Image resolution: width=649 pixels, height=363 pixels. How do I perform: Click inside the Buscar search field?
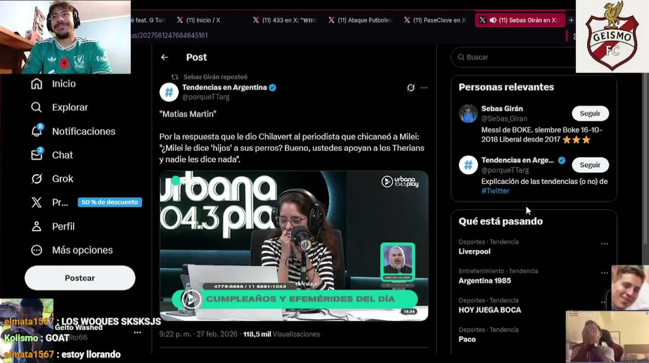[513, 57]
